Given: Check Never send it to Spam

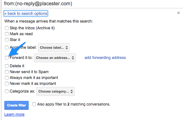Looking at the screenshot, I should click(x=7, y=72).
